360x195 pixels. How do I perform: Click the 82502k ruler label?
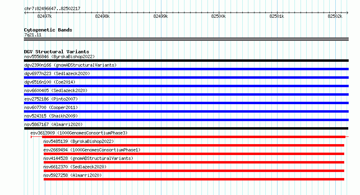[x=335, y=16]
